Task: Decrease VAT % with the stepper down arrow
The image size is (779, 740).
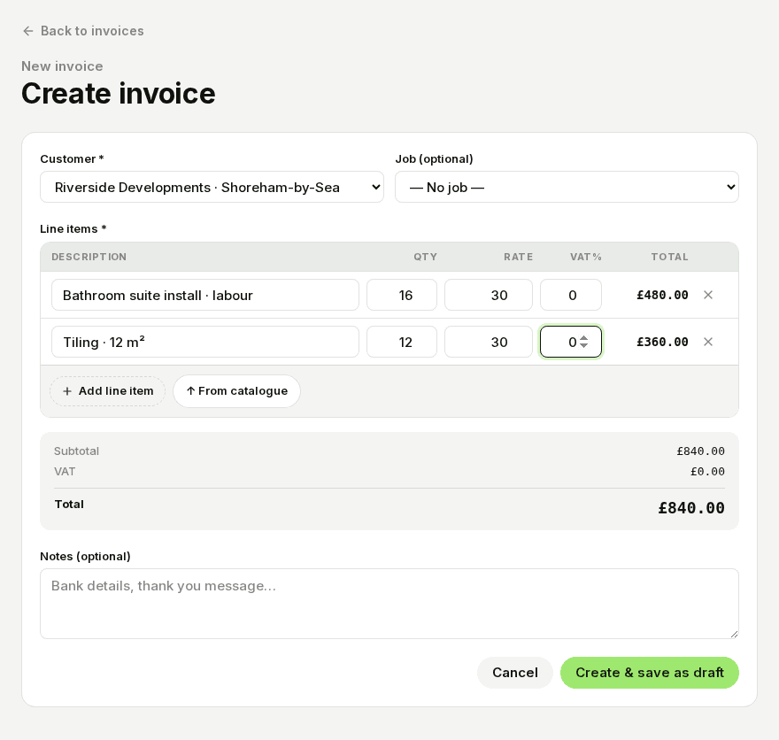Action: click(583, 345)
